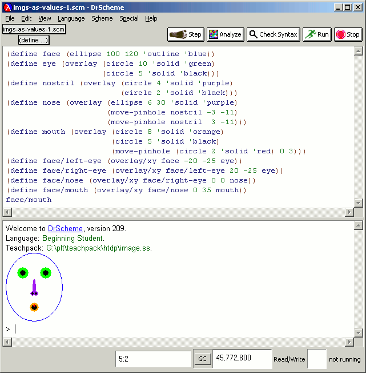366x373 pixels.
Task: Open the View menu
Action: click(x=45, y=18)
